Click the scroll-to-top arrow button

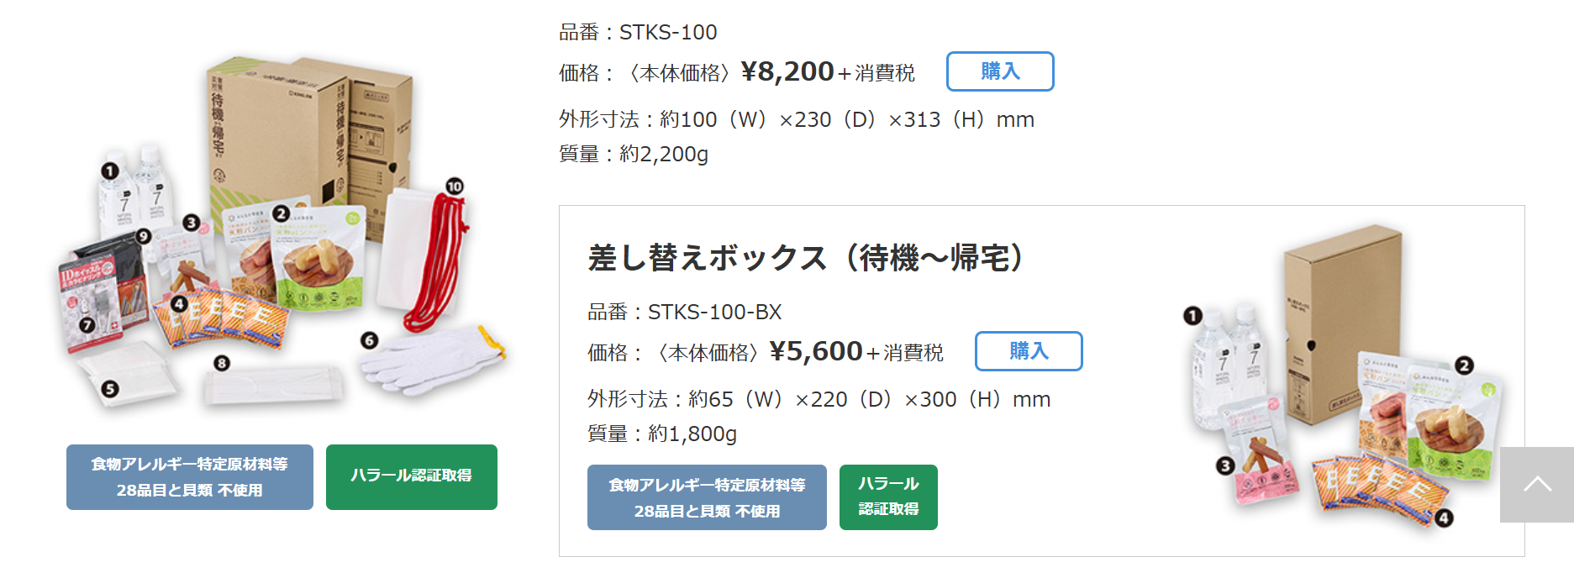(x=1536, y=485)
